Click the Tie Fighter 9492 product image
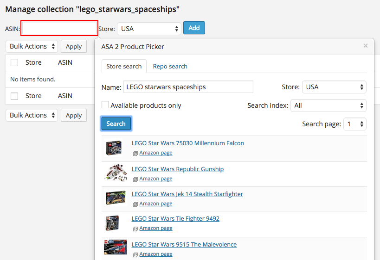Viewport: 380px width, 260px height. pyautogui.click(x=112, y=223)
